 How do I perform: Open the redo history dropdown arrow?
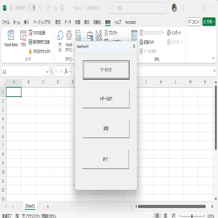[51, 8]
